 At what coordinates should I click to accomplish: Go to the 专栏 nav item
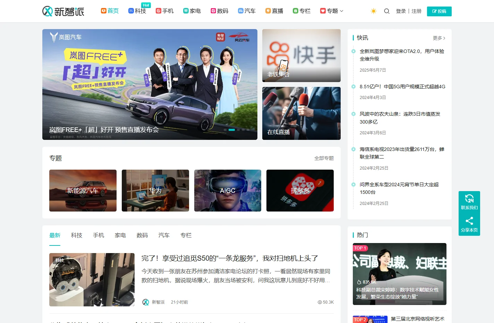pyautogui.click(x=301, y=11)
